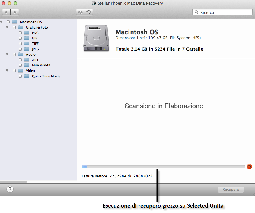Tick the Grafici & Foto checkbox
Screen dimensions: 255x213
click(x=14, y=27)
